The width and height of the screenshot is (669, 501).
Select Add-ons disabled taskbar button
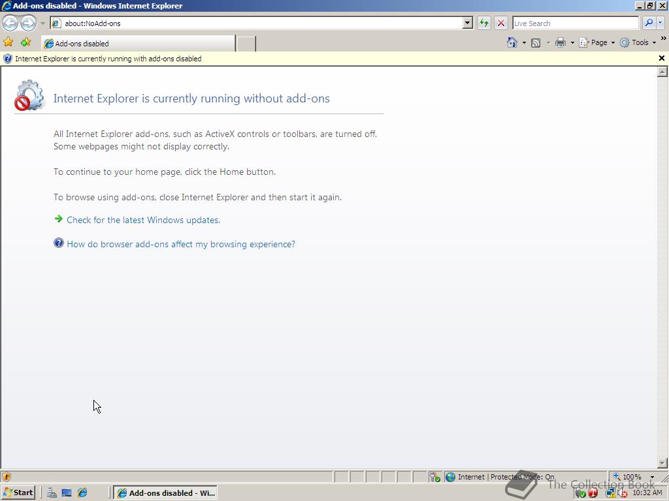click(x=166, y=493)
